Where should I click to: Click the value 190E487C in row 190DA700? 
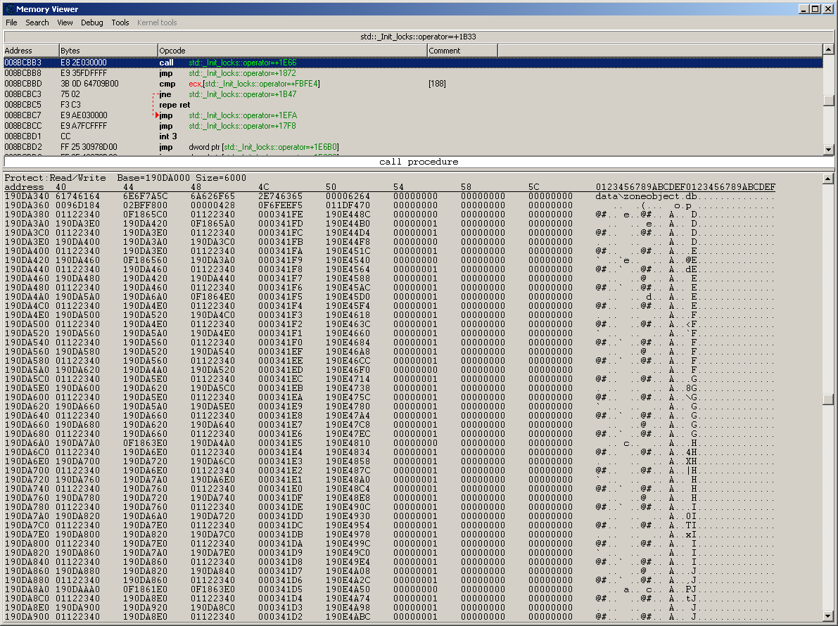(x=348, y=471)
